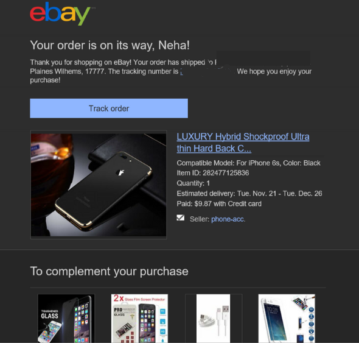The image size is (359, 343).
Task: Click the Track order button
Action: [x=109, y=108]
